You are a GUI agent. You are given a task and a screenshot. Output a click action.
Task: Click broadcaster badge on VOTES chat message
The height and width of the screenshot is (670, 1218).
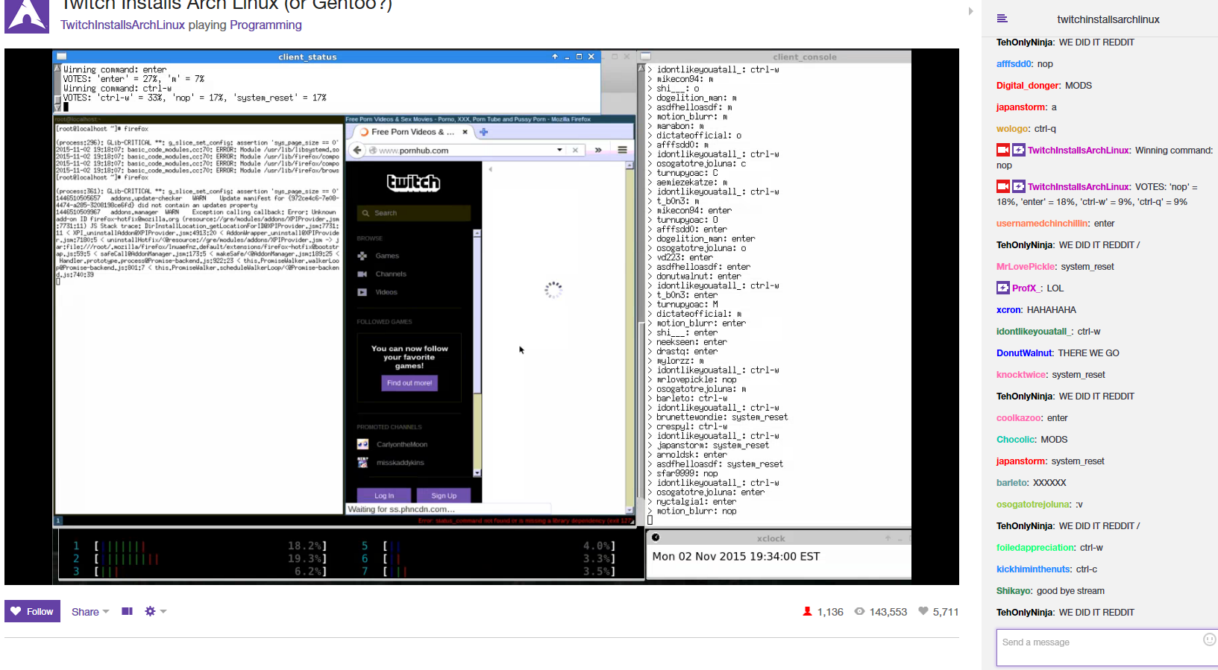pyautogui.click(x=1003, y=186)
